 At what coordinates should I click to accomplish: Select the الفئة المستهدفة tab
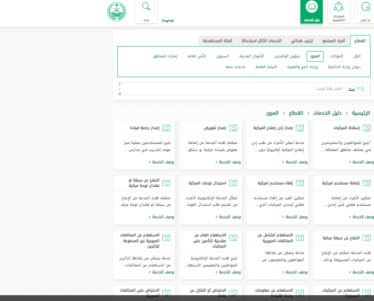217,41
